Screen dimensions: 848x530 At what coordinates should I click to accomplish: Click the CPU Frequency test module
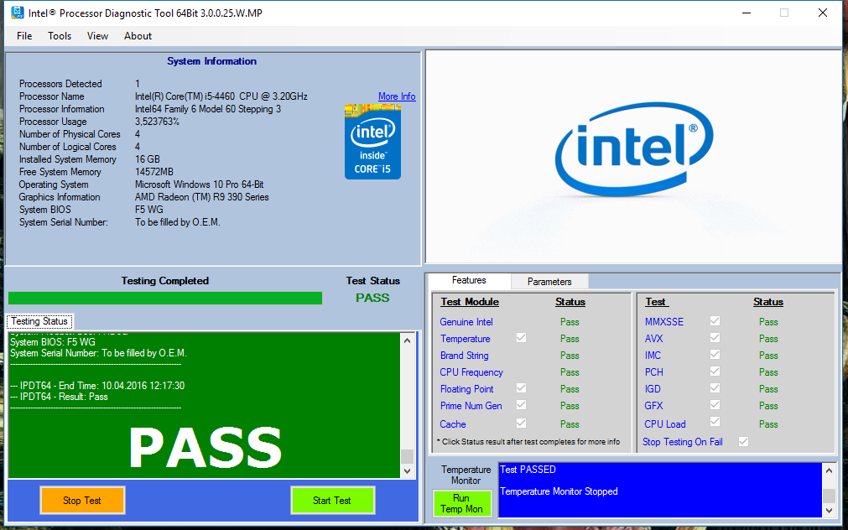pyautogui.click(x=471, y=372)
